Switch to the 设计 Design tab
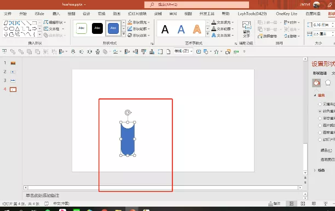The height and width of the screenshot is (211, 335). [86, 14]
